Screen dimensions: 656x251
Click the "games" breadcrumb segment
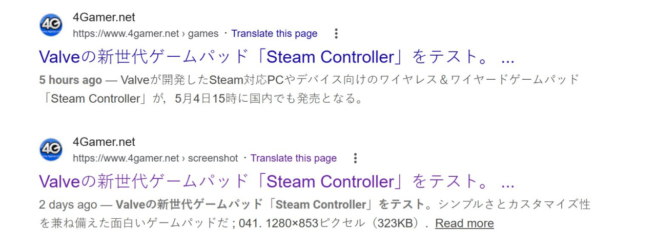point(203,34)
